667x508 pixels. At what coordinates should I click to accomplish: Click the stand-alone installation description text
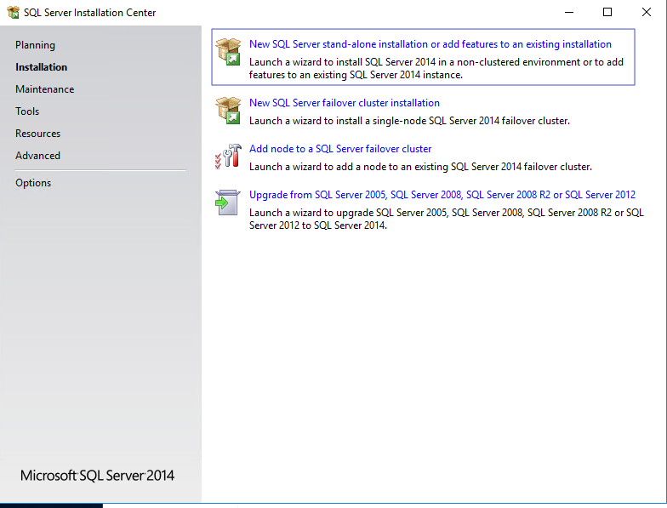(x=436, y=68)
